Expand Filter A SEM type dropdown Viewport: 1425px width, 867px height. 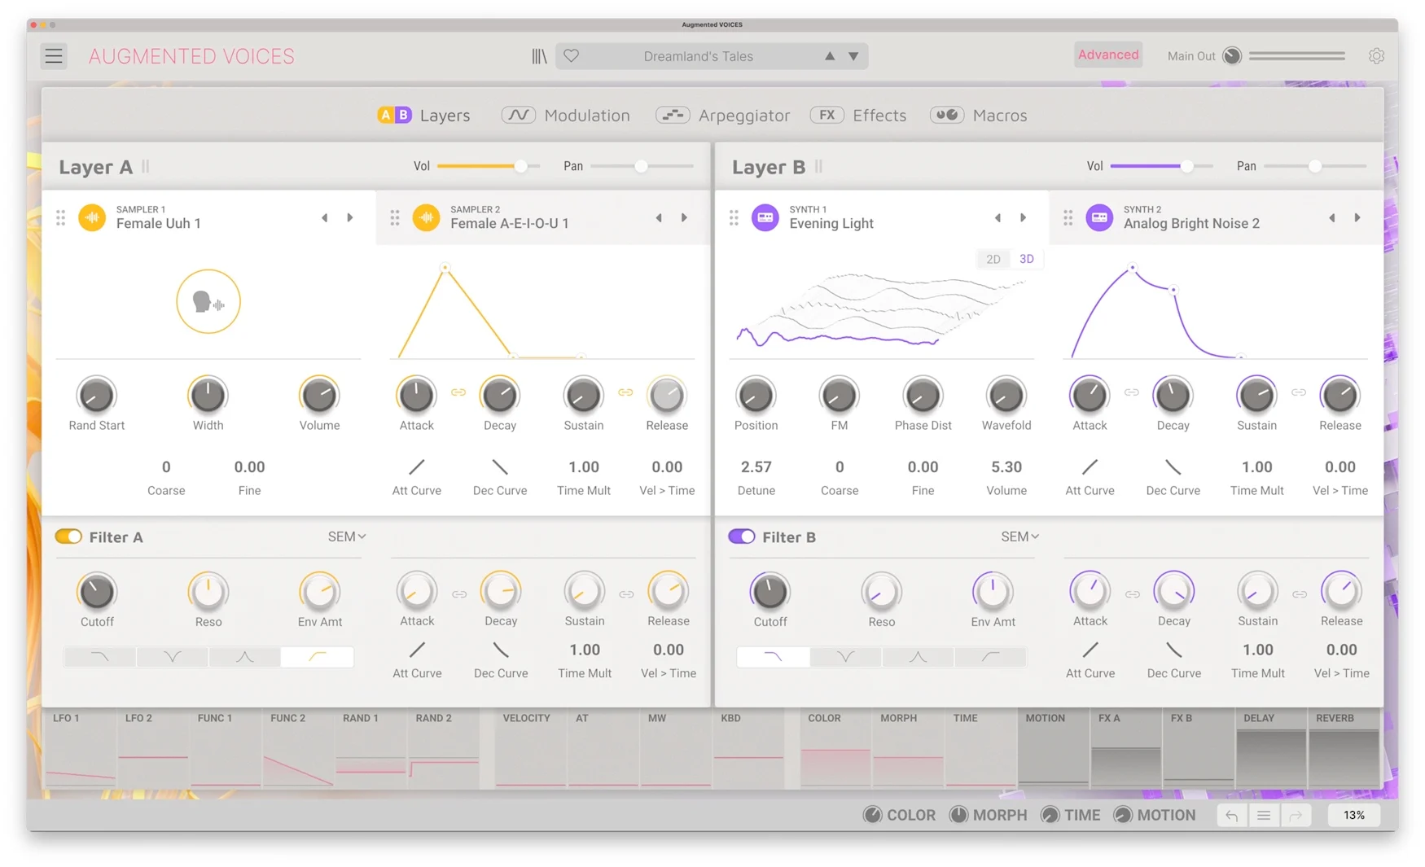click(347, 536)
